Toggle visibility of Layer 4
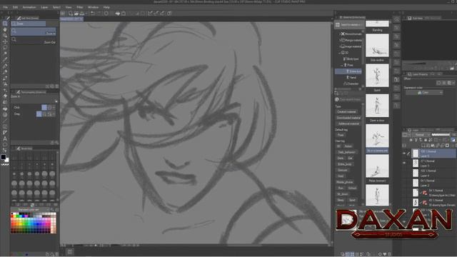Viewport: 457px width, 257px height. pos(404,173)
